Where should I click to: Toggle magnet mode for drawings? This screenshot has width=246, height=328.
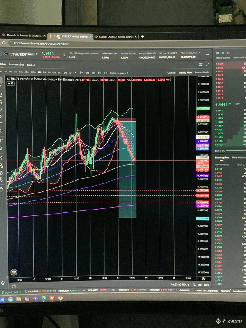click(1, 158)
